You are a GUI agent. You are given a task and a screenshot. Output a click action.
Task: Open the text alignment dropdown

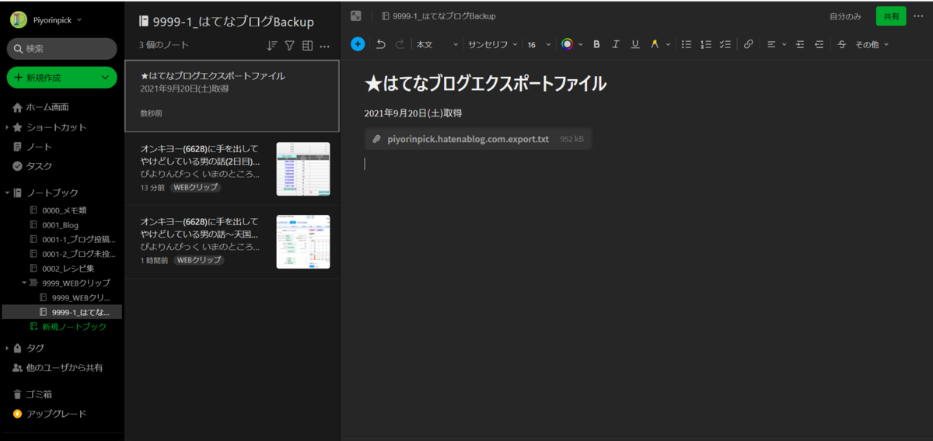tap(777, 44)
